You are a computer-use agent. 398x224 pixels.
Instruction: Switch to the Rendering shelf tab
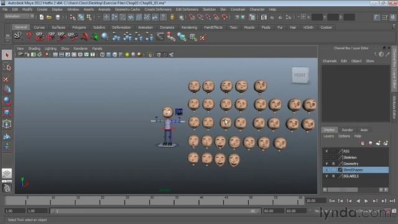coord(189,27)
